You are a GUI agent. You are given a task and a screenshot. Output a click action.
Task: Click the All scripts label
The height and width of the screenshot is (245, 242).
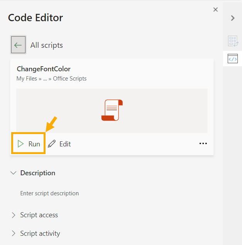(x=46, y=45)
